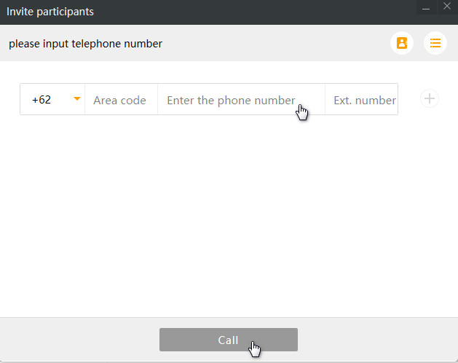The height and width of the screenshot is (363, 458).
Task: Select the Ext. number input box
Action: pyautogui.click(x=363, y=100)
